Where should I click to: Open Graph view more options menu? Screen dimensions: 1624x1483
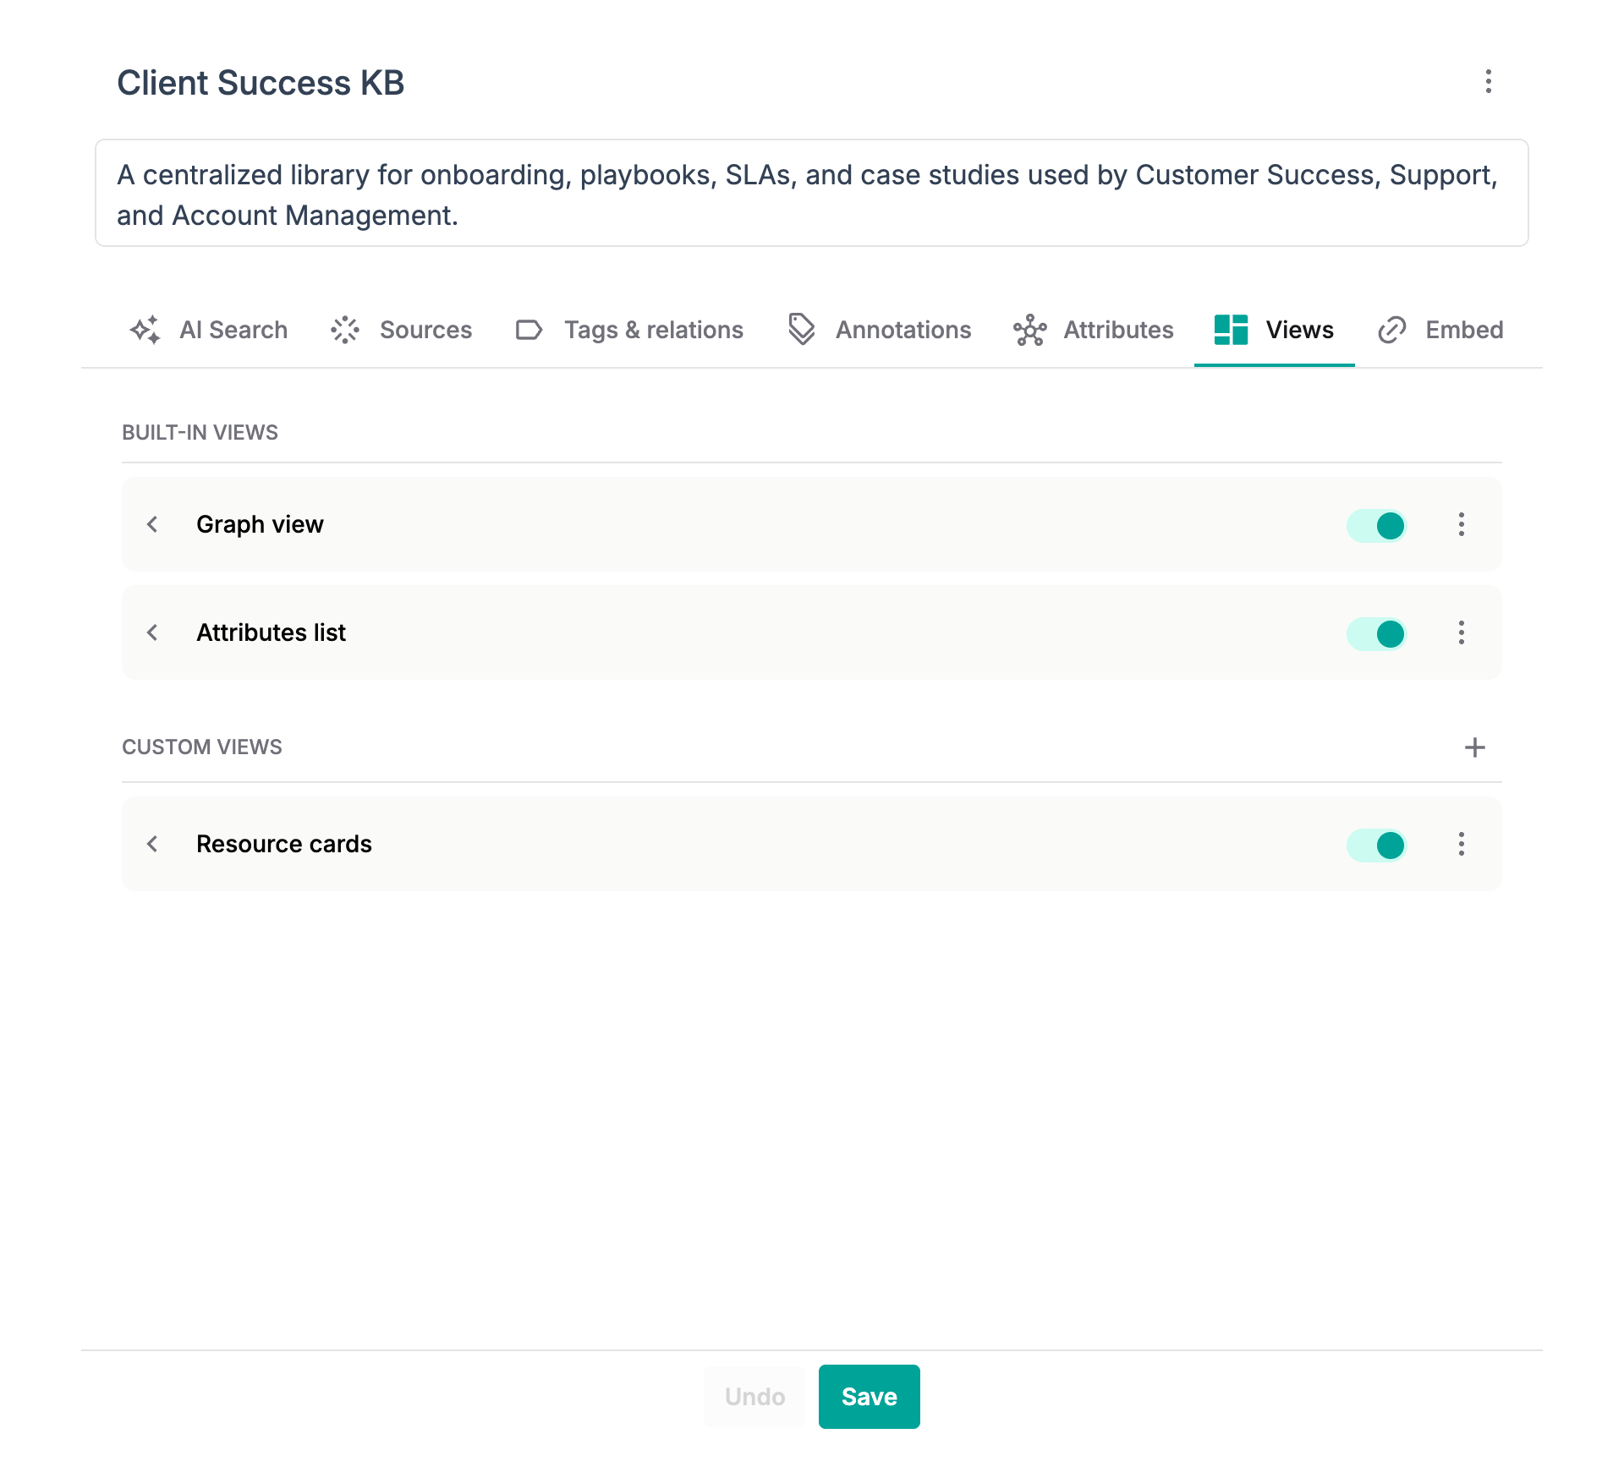click(x=1461, y=524)
